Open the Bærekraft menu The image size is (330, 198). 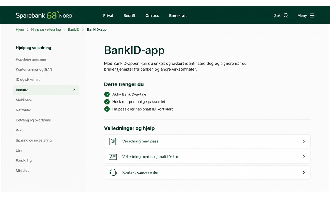coord(178,15)
